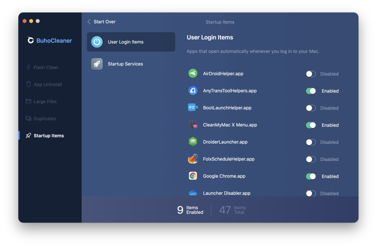Viewport: 377px width, 247px height.
Task: Click the Flash Clean lightning icon
Action: (x=28, y=67)
